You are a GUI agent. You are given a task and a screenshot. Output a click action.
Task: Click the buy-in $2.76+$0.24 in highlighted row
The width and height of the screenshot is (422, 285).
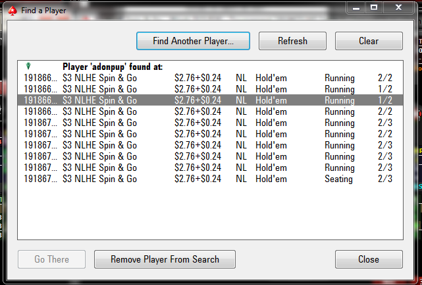198,100
